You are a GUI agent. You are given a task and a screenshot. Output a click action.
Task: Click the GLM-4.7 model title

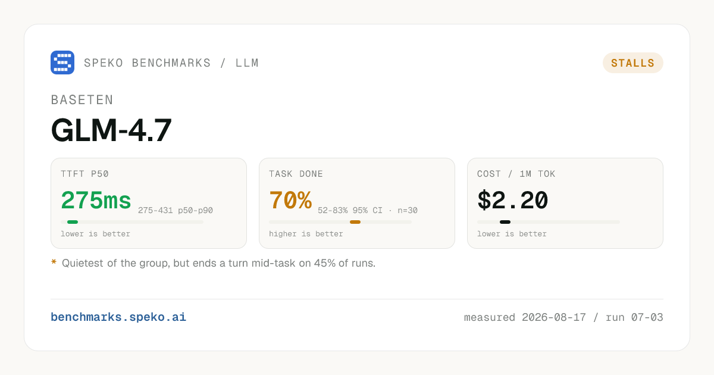111,130
